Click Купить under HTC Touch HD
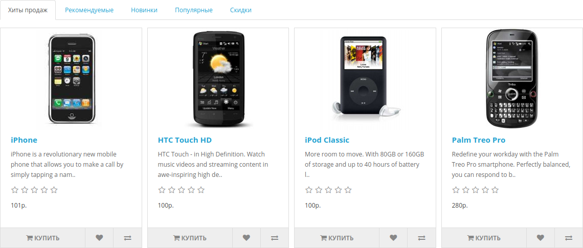Screen dimensions: 583x248 click(x=190, y=238)
